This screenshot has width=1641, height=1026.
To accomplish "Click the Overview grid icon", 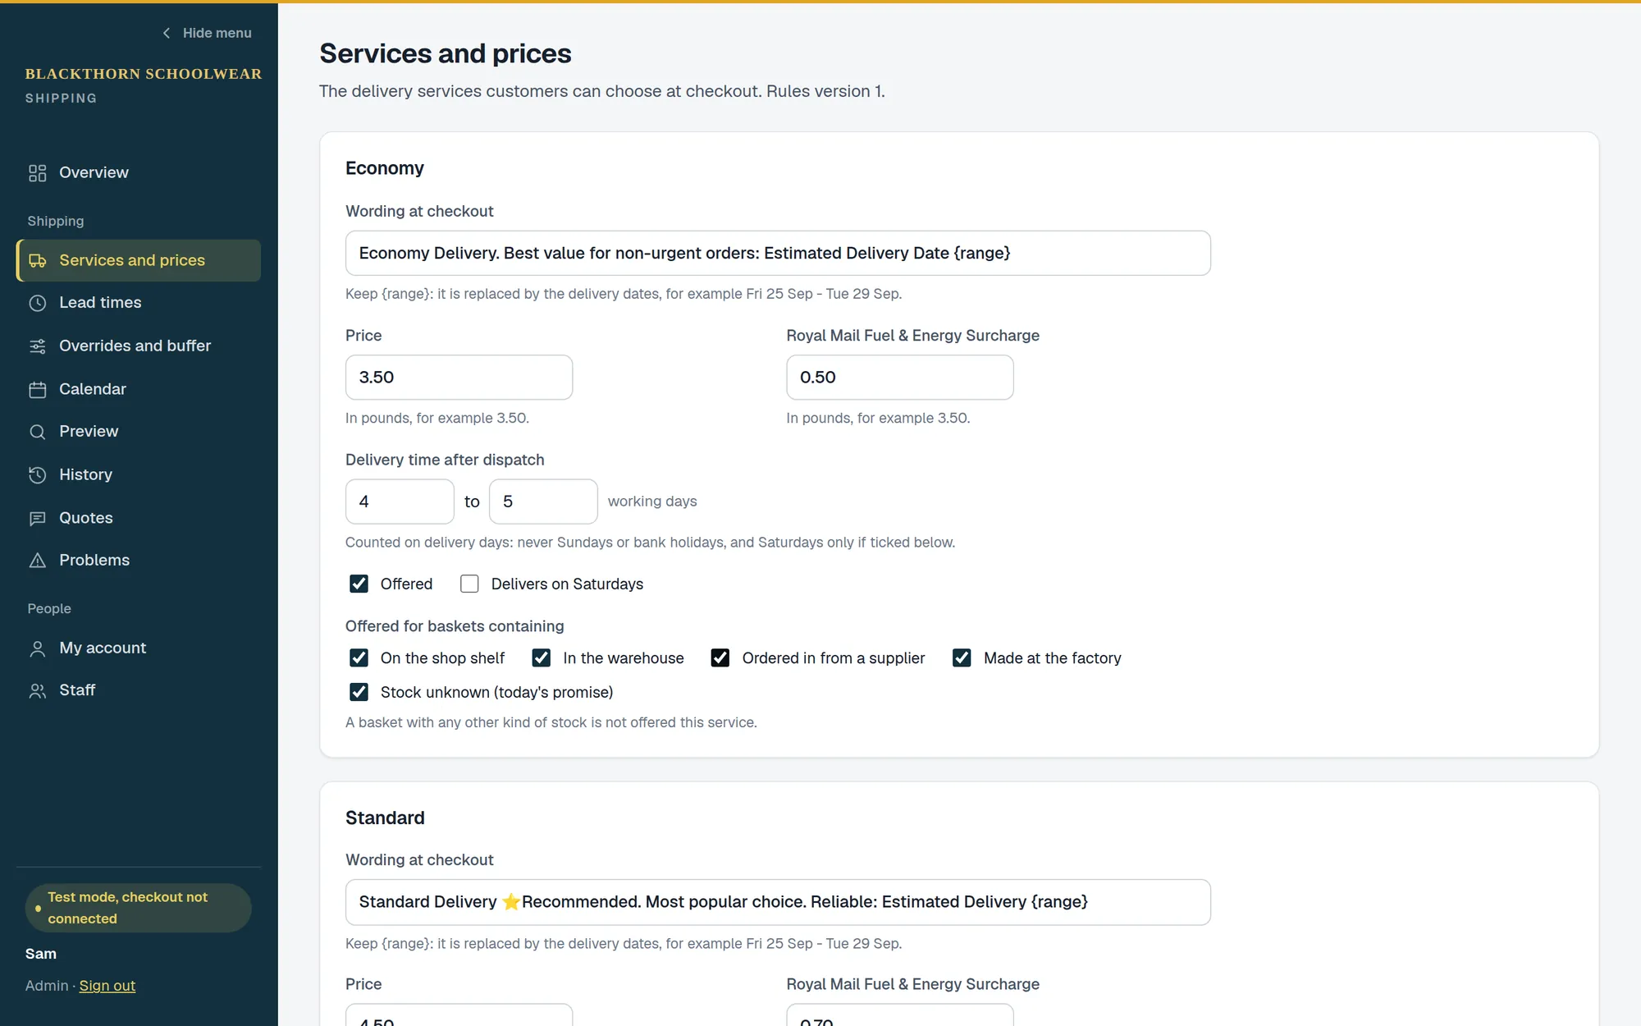I will (38, 173).
